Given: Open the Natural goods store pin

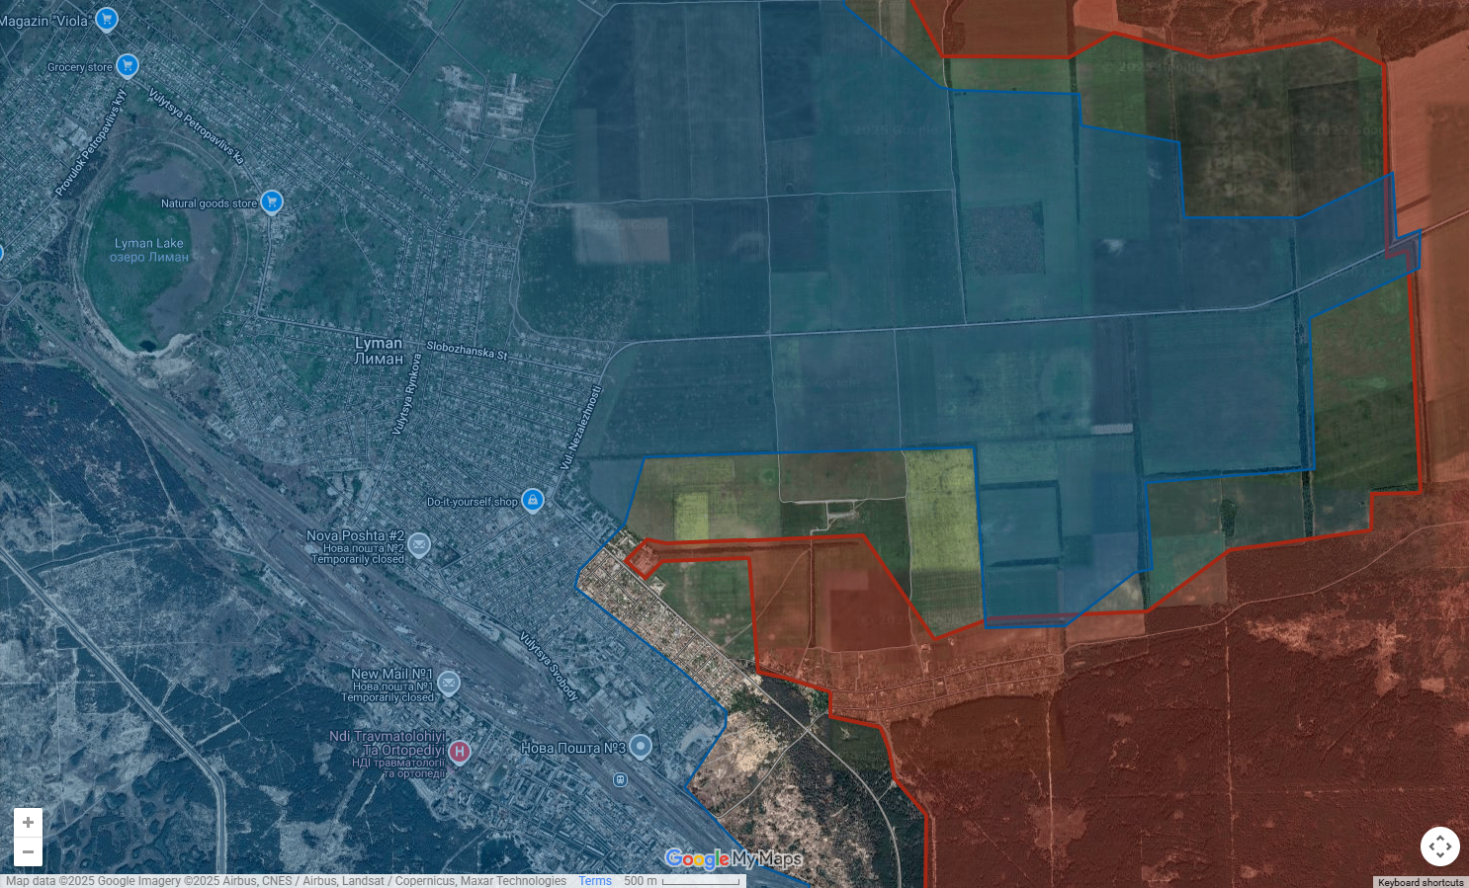Looking at the screenshot, I should (272, 202).
